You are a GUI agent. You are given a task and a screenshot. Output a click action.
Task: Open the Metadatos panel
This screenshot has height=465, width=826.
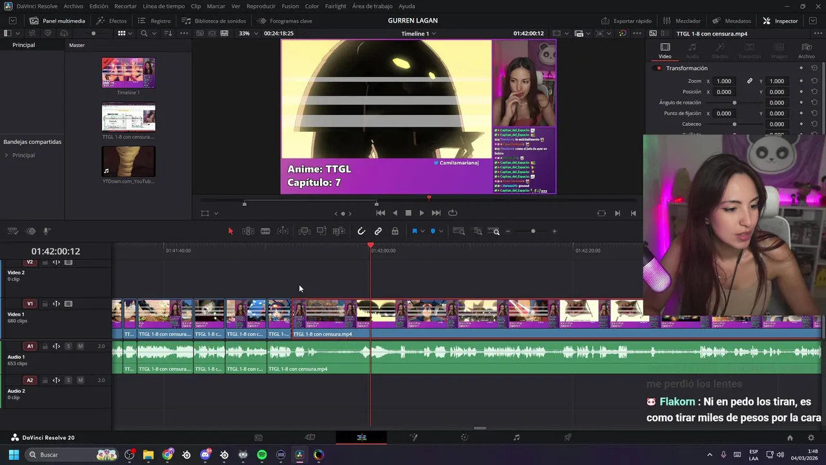[732, 21]
